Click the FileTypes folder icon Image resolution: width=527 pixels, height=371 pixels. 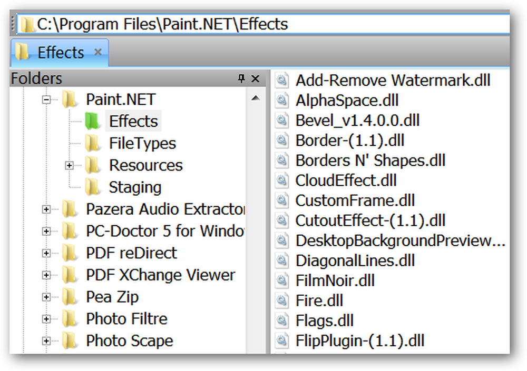coord(92,143)
